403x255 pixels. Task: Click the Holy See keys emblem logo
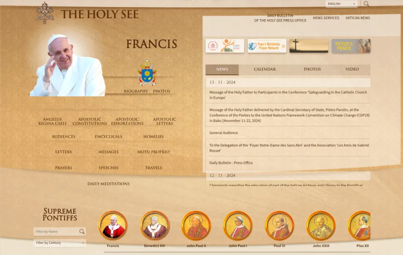tap(45, 13)
